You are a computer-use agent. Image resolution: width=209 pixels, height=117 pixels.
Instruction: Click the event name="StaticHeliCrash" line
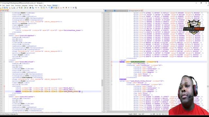[22, 62]
